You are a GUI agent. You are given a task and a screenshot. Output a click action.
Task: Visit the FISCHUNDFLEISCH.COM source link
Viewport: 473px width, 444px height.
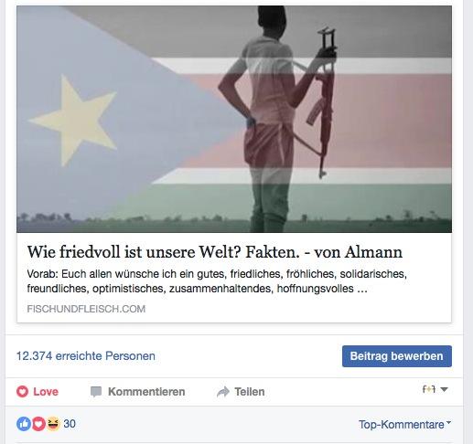[86, 309]
